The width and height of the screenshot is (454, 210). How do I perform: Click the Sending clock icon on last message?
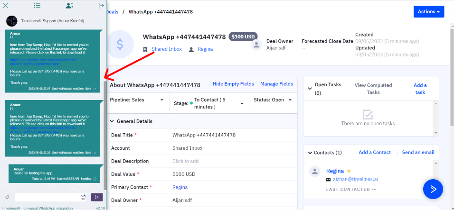95,179
